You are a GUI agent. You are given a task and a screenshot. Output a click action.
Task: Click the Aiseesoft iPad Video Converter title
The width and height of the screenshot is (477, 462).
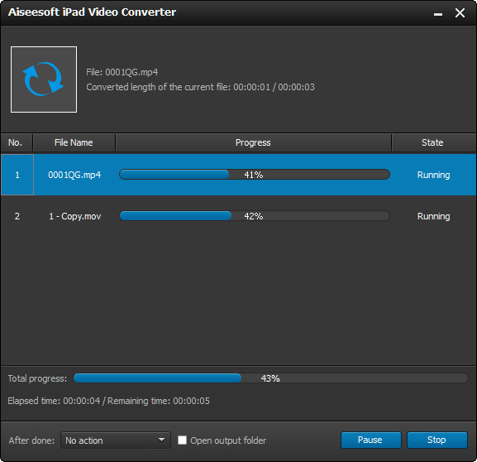click(x=92, y=12)
